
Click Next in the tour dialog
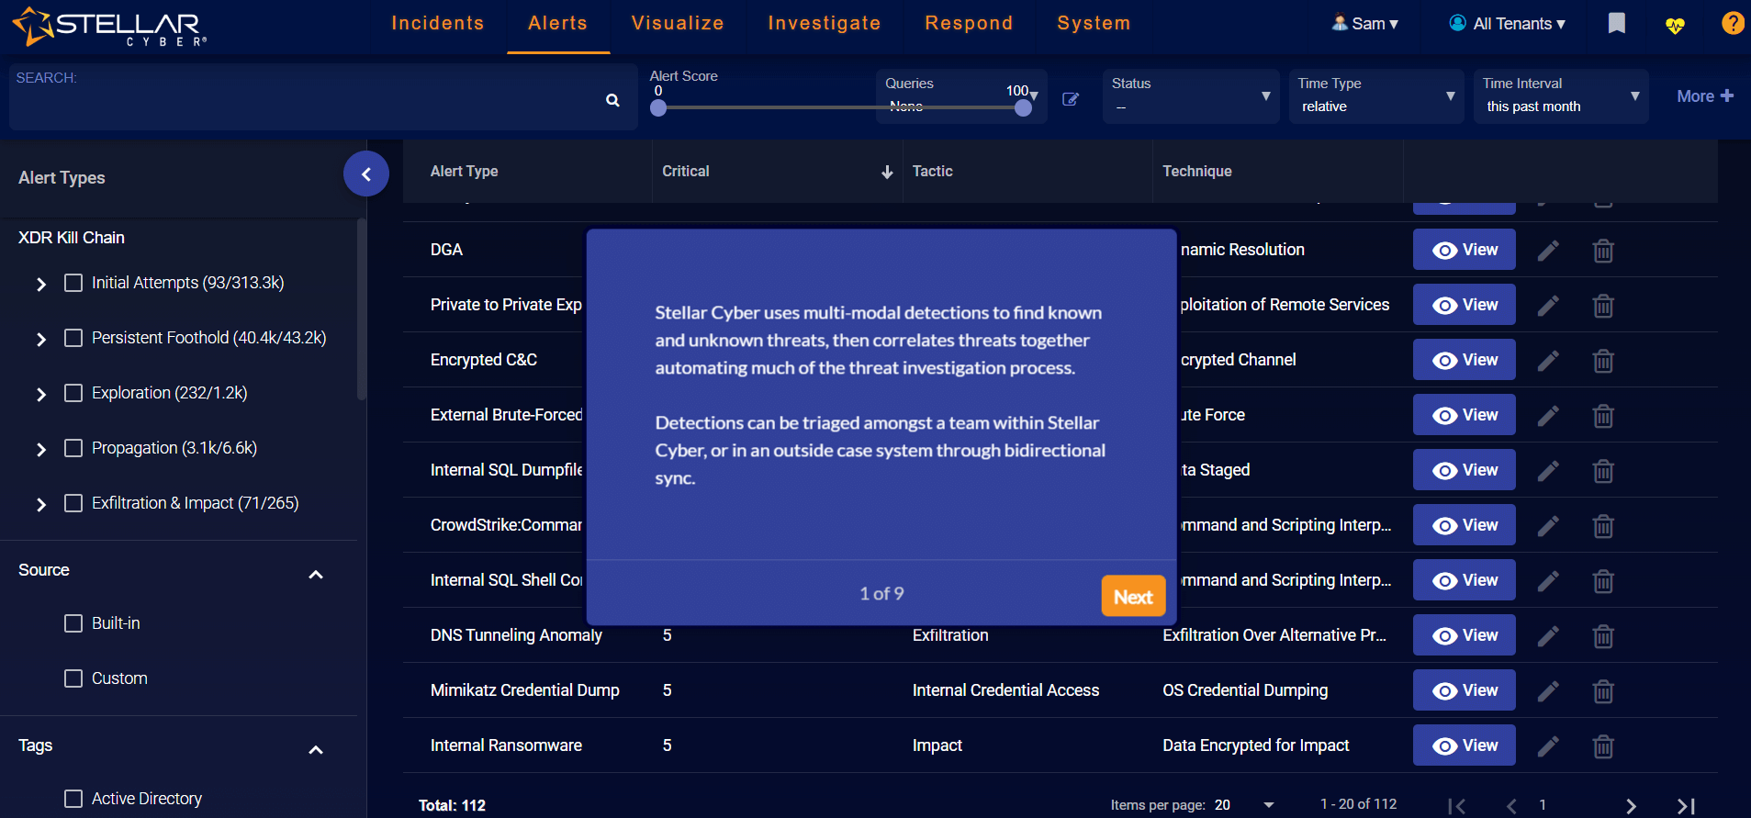coord(1132,597)
